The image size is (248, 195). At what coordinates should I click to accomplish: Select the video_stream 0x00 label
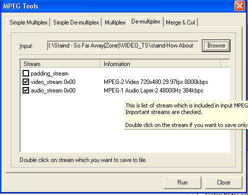point(53,82)
